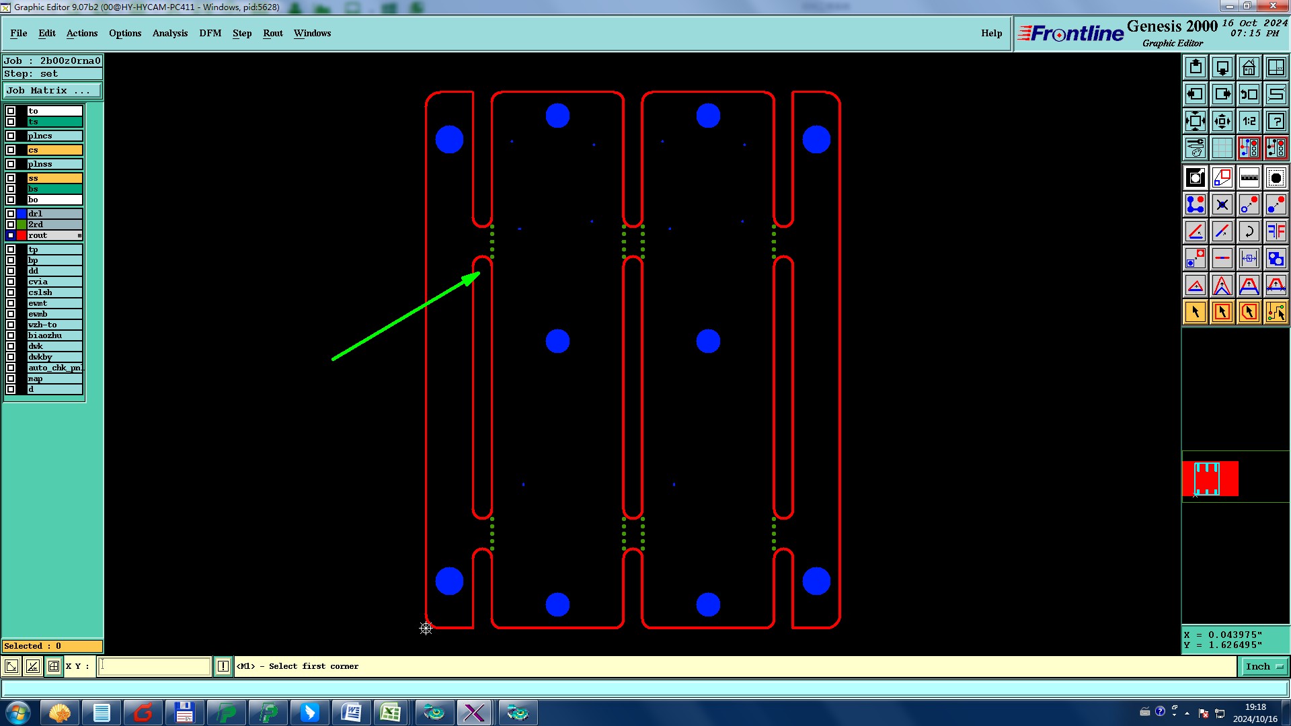
Task: Toggle the rout layer checkbox
Action: click(11, 235)
